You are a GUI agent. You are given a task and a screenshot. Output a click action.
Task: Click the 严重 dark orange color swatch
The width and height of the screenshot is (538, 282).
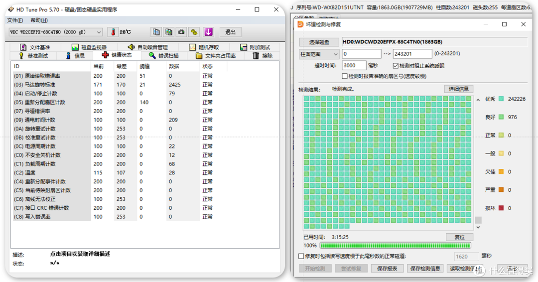pos(501,190)
